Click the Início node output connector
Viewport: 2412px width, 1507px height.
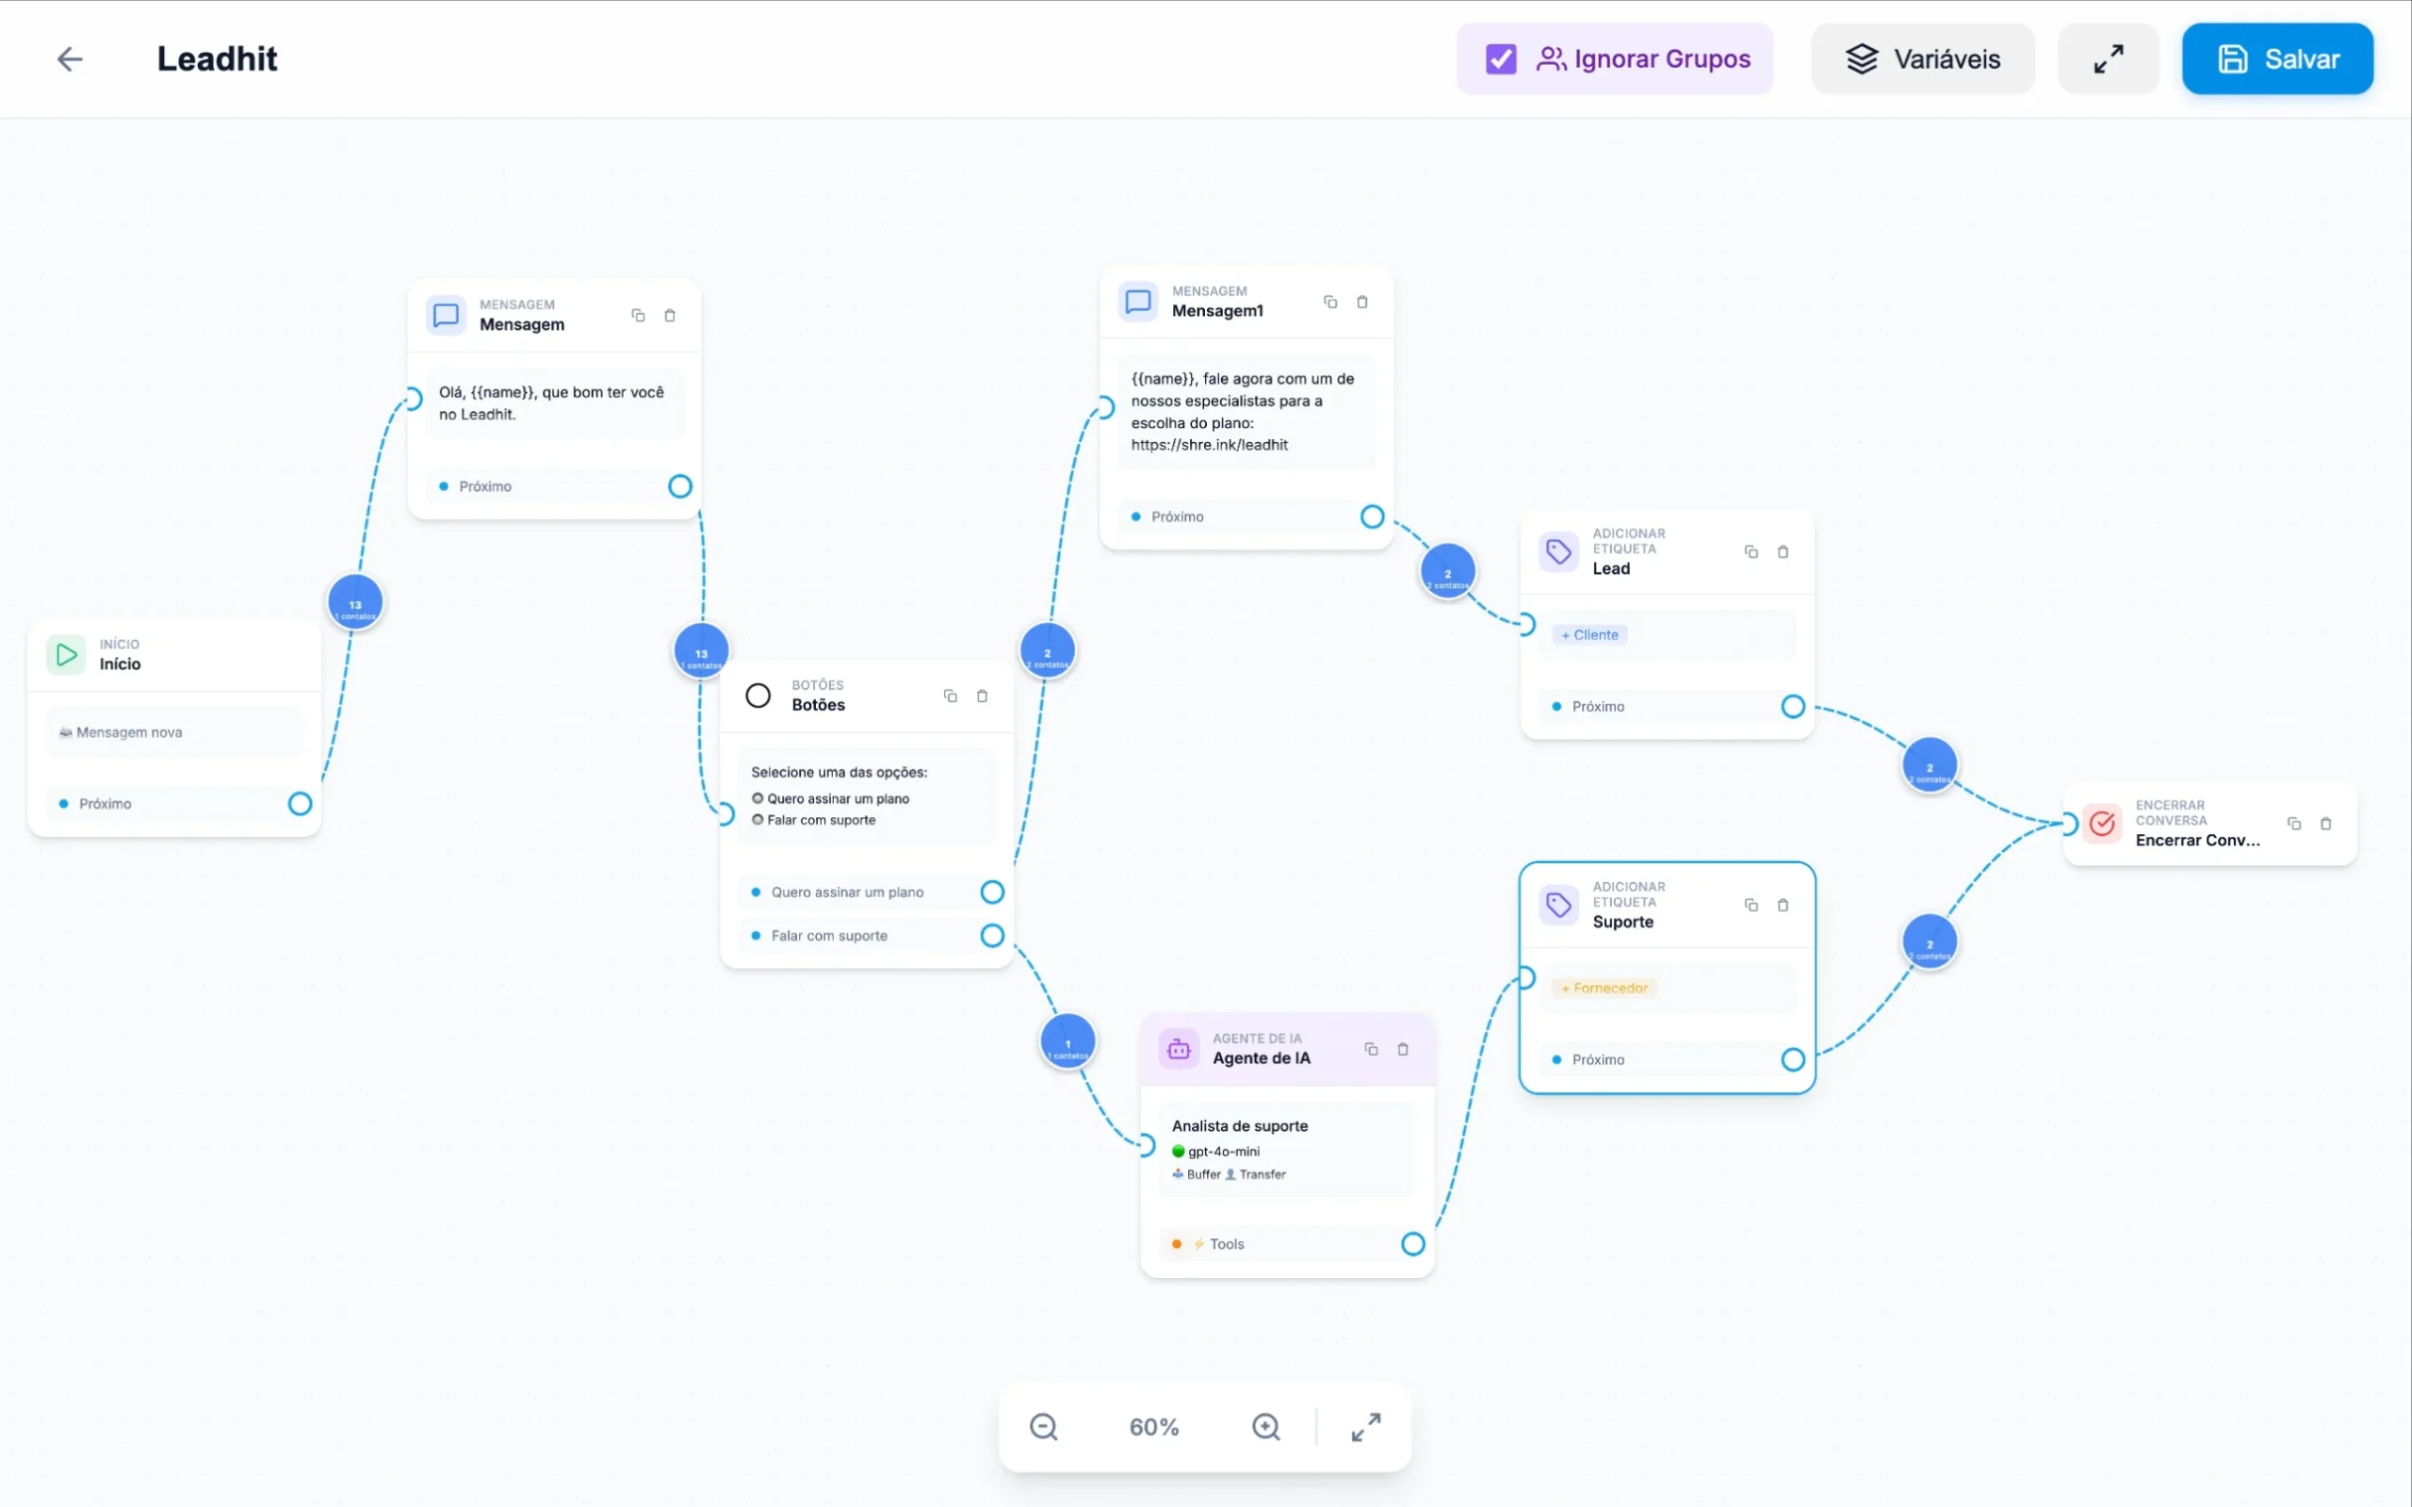(300, 804)
